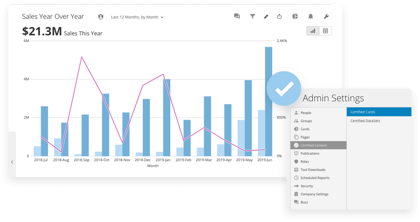
Task: Click the left arrow chevron at page edge
Action: (12, 162)
